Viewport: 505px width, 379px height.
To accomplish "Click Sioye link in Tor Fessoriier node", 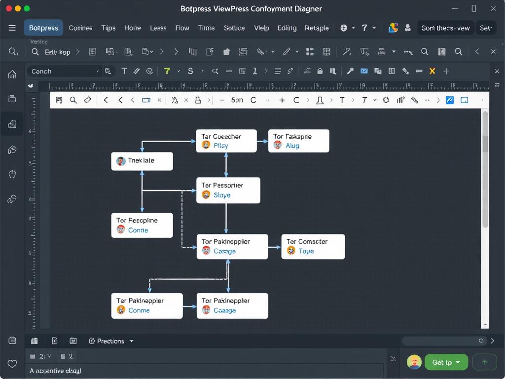I will coord(222,195).
